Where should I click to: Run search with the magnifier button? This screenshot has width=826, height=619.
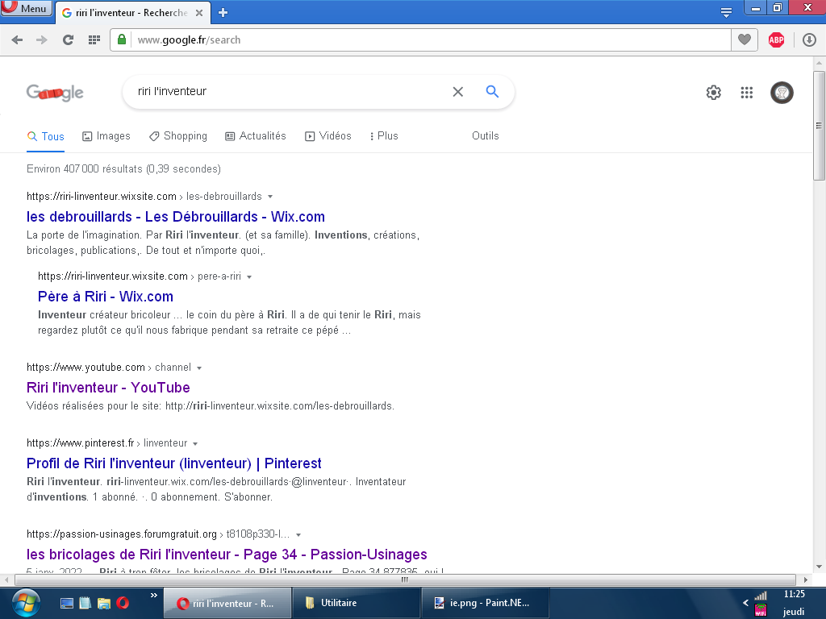tap(492, 92)
